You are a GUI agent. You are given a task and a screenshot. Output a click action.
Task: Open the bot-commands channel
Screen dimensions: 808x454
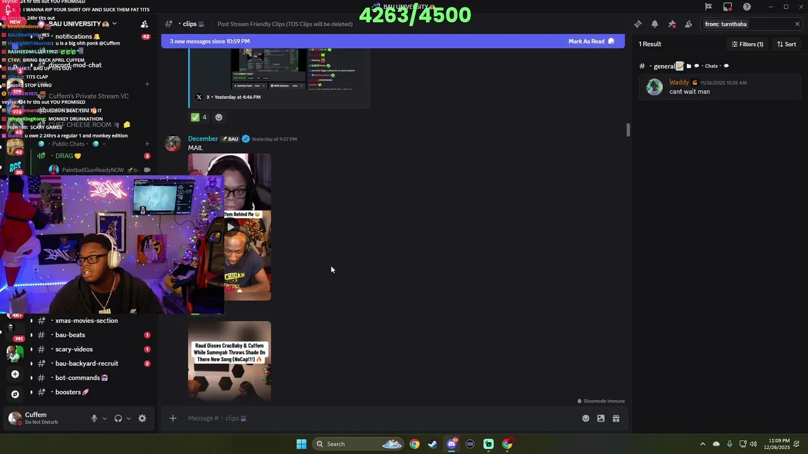pyautogui.click(x=81, y=378)
